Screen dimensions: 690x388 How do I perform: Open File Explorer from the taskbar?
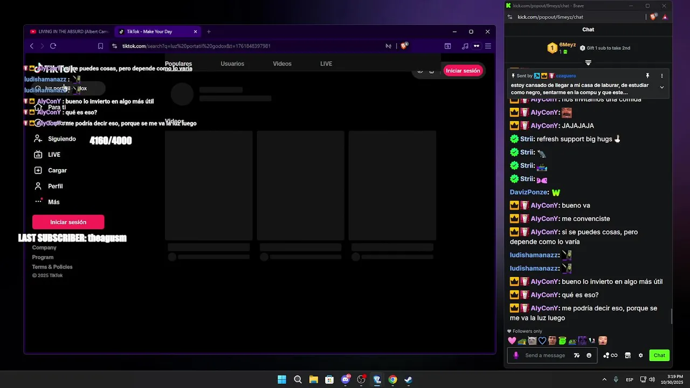314,379
